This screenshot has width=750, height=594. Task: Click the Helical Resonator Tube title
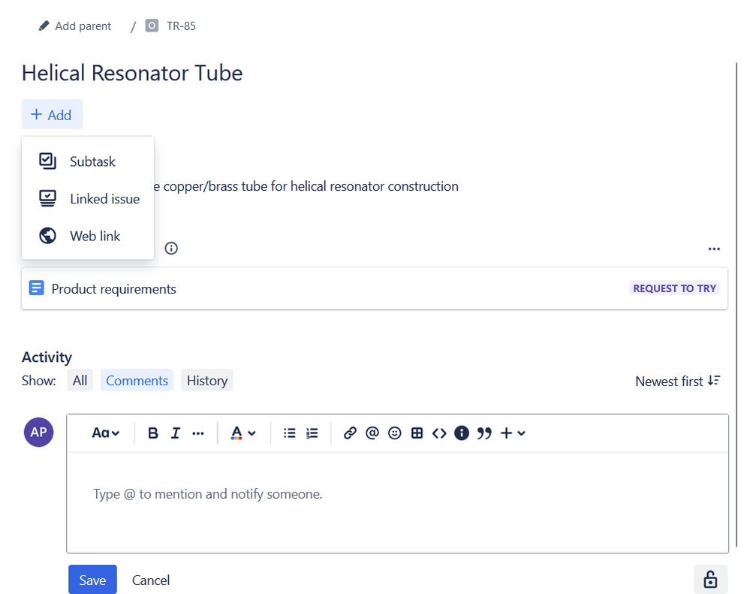tap(132, 73)
